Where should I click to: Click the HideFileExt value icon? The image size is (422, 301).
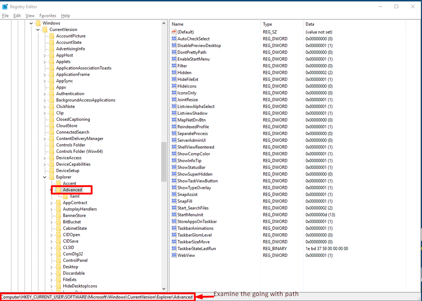pyautogui.click(x=174, y=79)
